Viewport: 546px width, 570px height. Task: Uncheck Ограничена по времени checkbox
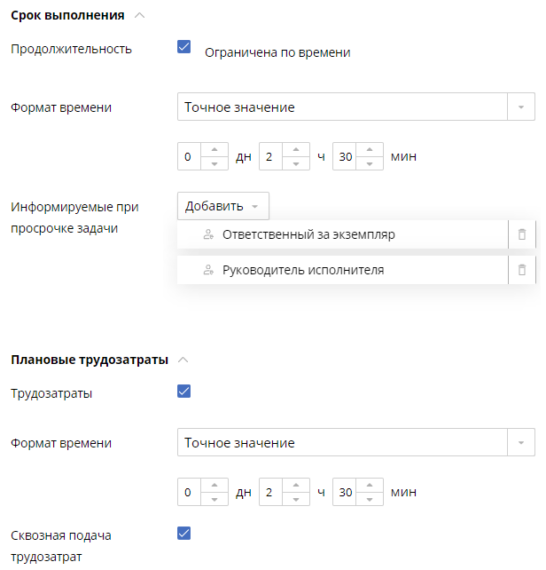tap(184, 47)
